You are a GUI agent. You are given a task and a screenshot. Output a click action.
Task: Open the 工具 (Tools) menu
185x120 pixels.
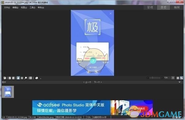click(x=32, y=7)
